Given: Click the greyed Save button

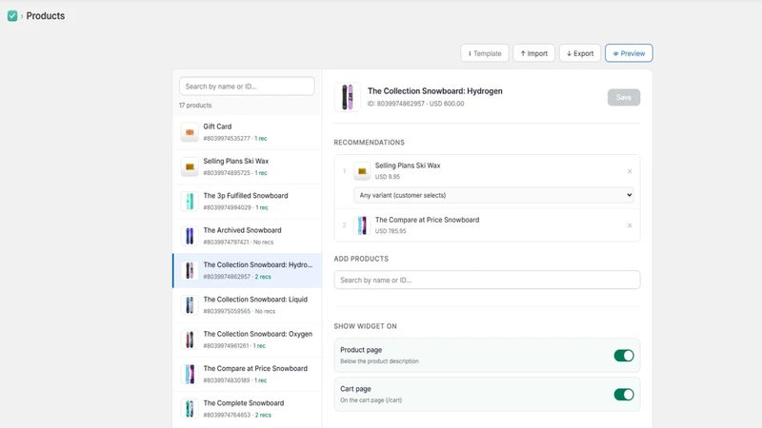Looking at the screenshot, I should (624, 98).
